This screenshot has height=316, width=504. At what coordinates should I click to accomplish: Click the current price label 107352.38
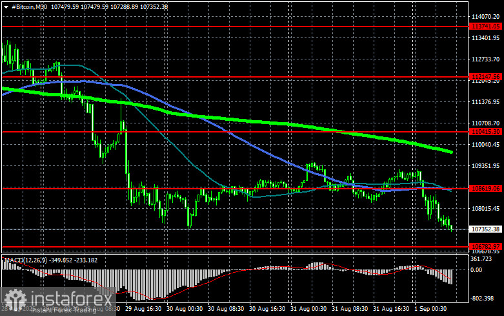(485, 229)
